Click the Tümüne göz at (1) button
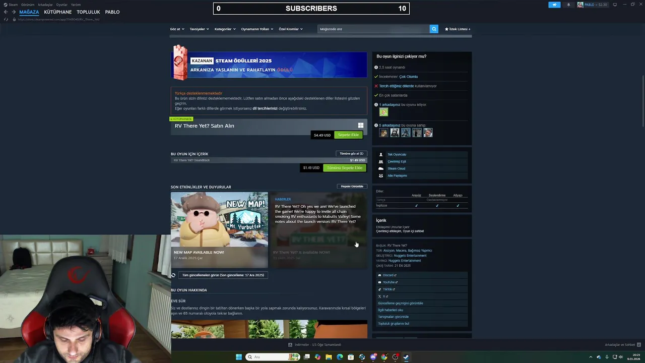The width and height of the screenshot is (645, 363). pos(351,154)
